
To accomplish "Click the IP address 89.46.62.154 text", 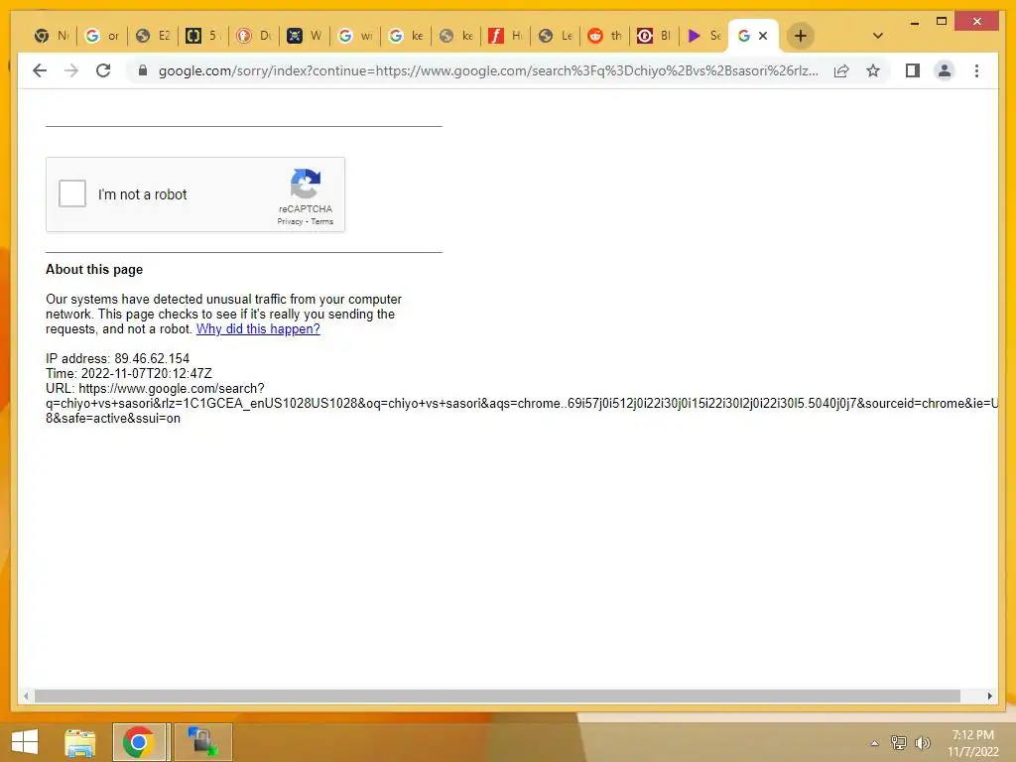I will pyautogui.click(x=117, y=358).
